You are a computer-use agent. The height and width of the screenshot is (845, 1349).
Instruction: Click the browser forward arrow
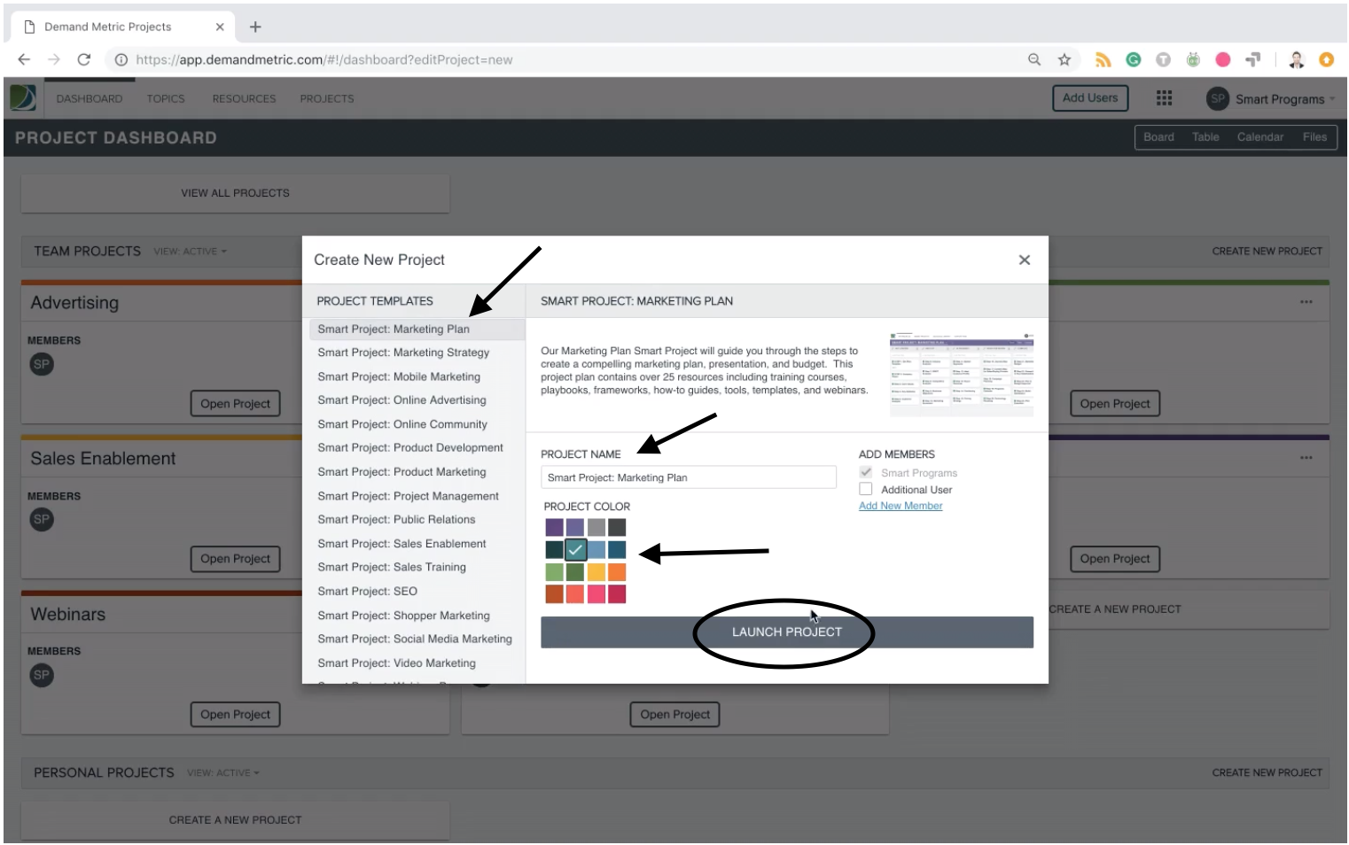[54, 59]
